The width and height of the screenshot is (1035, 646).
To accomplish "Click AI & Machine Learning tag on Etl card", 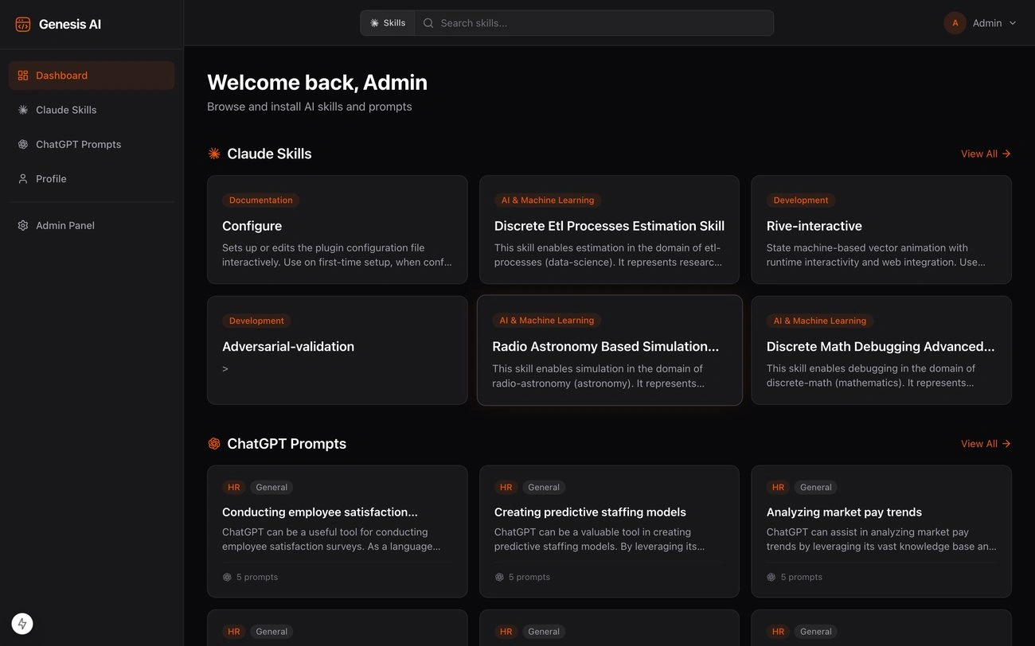I will tap(548, 200).
